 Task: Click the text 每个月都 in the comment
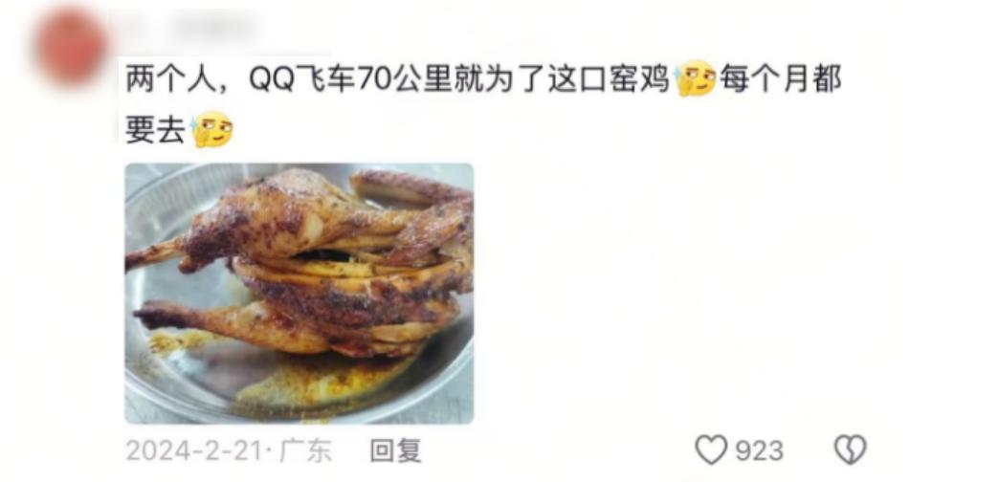point(781,79)
